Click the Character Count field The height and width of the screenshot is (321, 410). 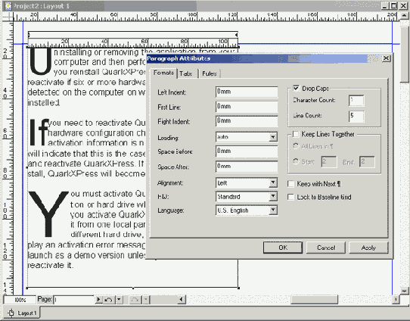click(x=356, y=100)
